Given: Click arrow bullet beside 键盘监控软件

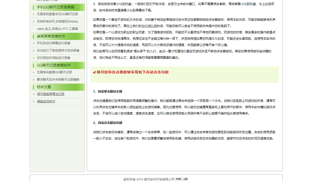Looking at the screenshot, I should coord(34,101).
